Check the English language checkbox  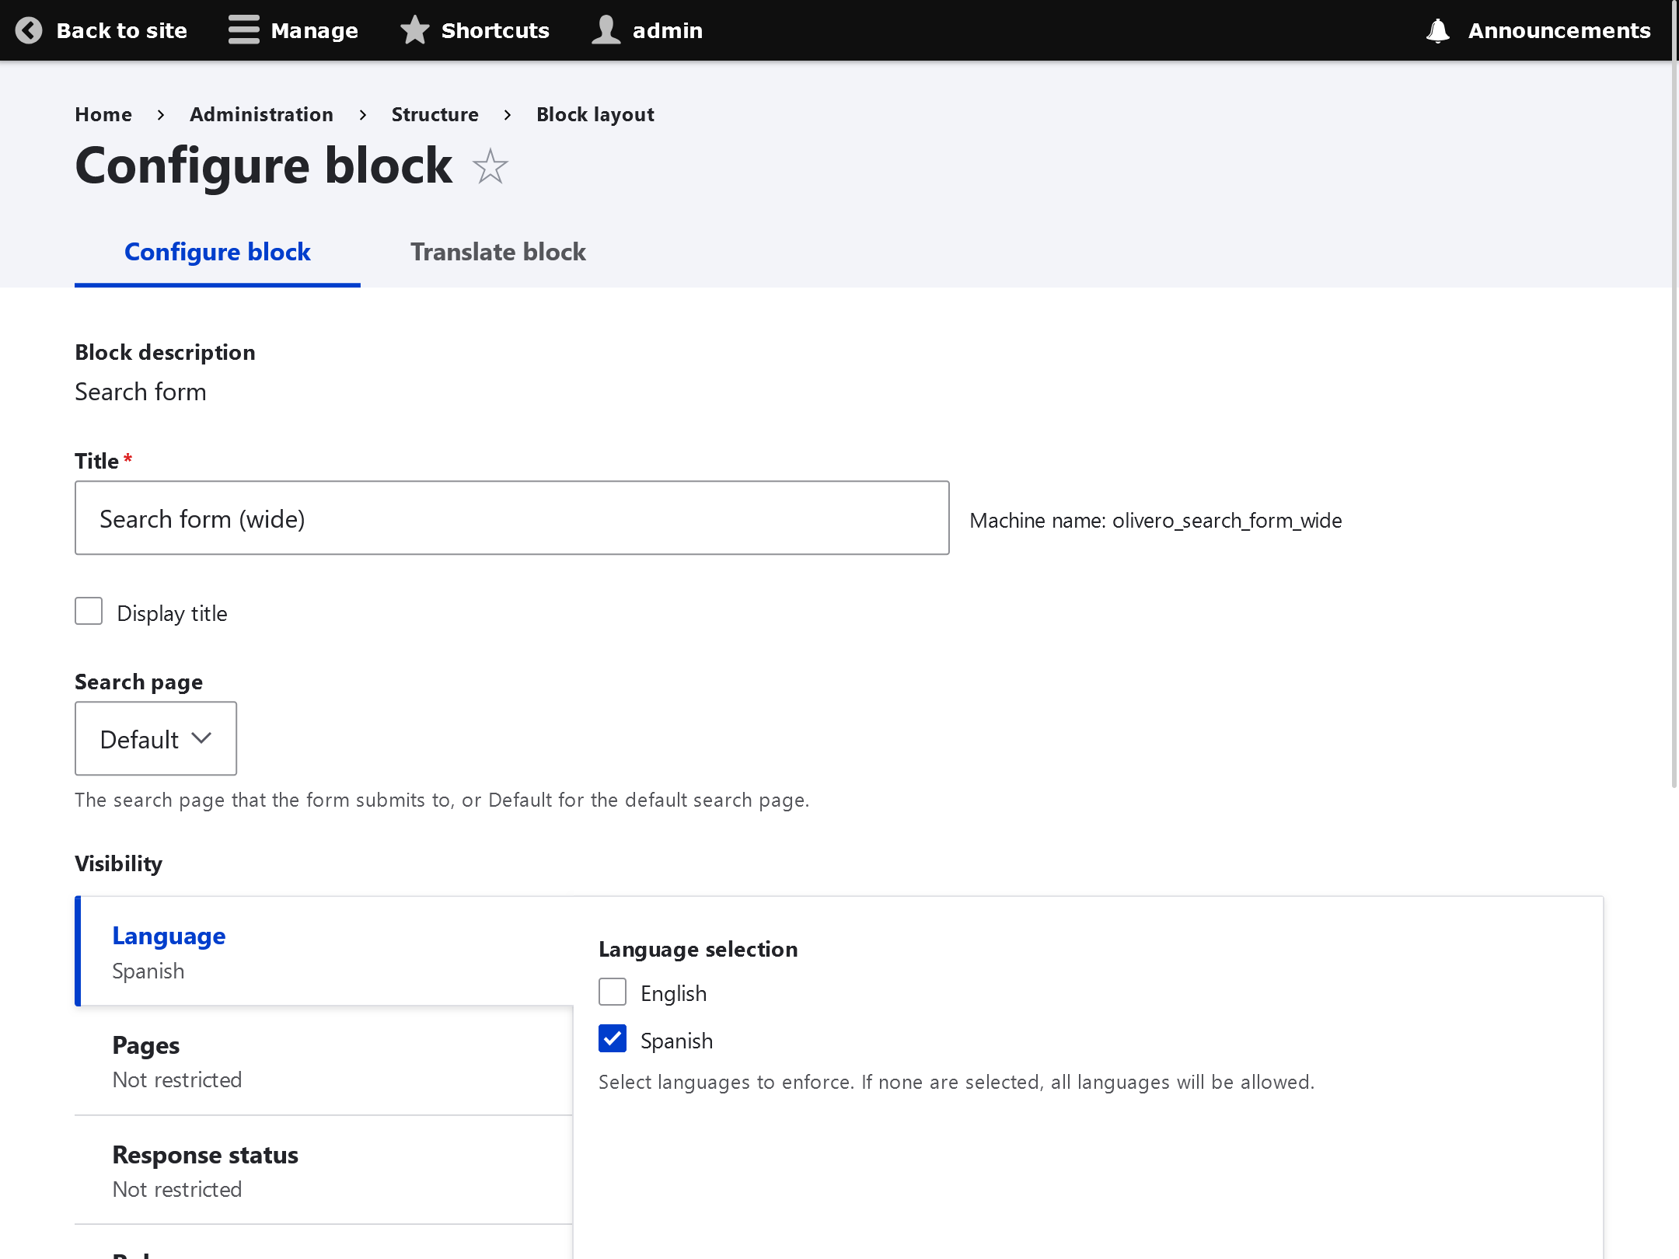(613, 992)
